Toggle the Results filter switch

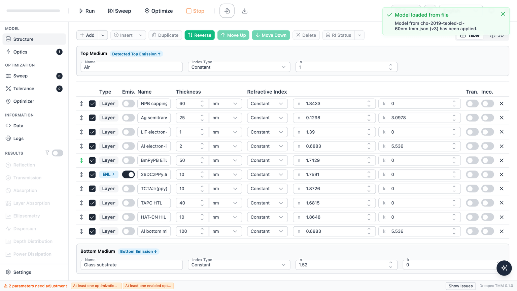pyautogui.click(x=58, y=153)
